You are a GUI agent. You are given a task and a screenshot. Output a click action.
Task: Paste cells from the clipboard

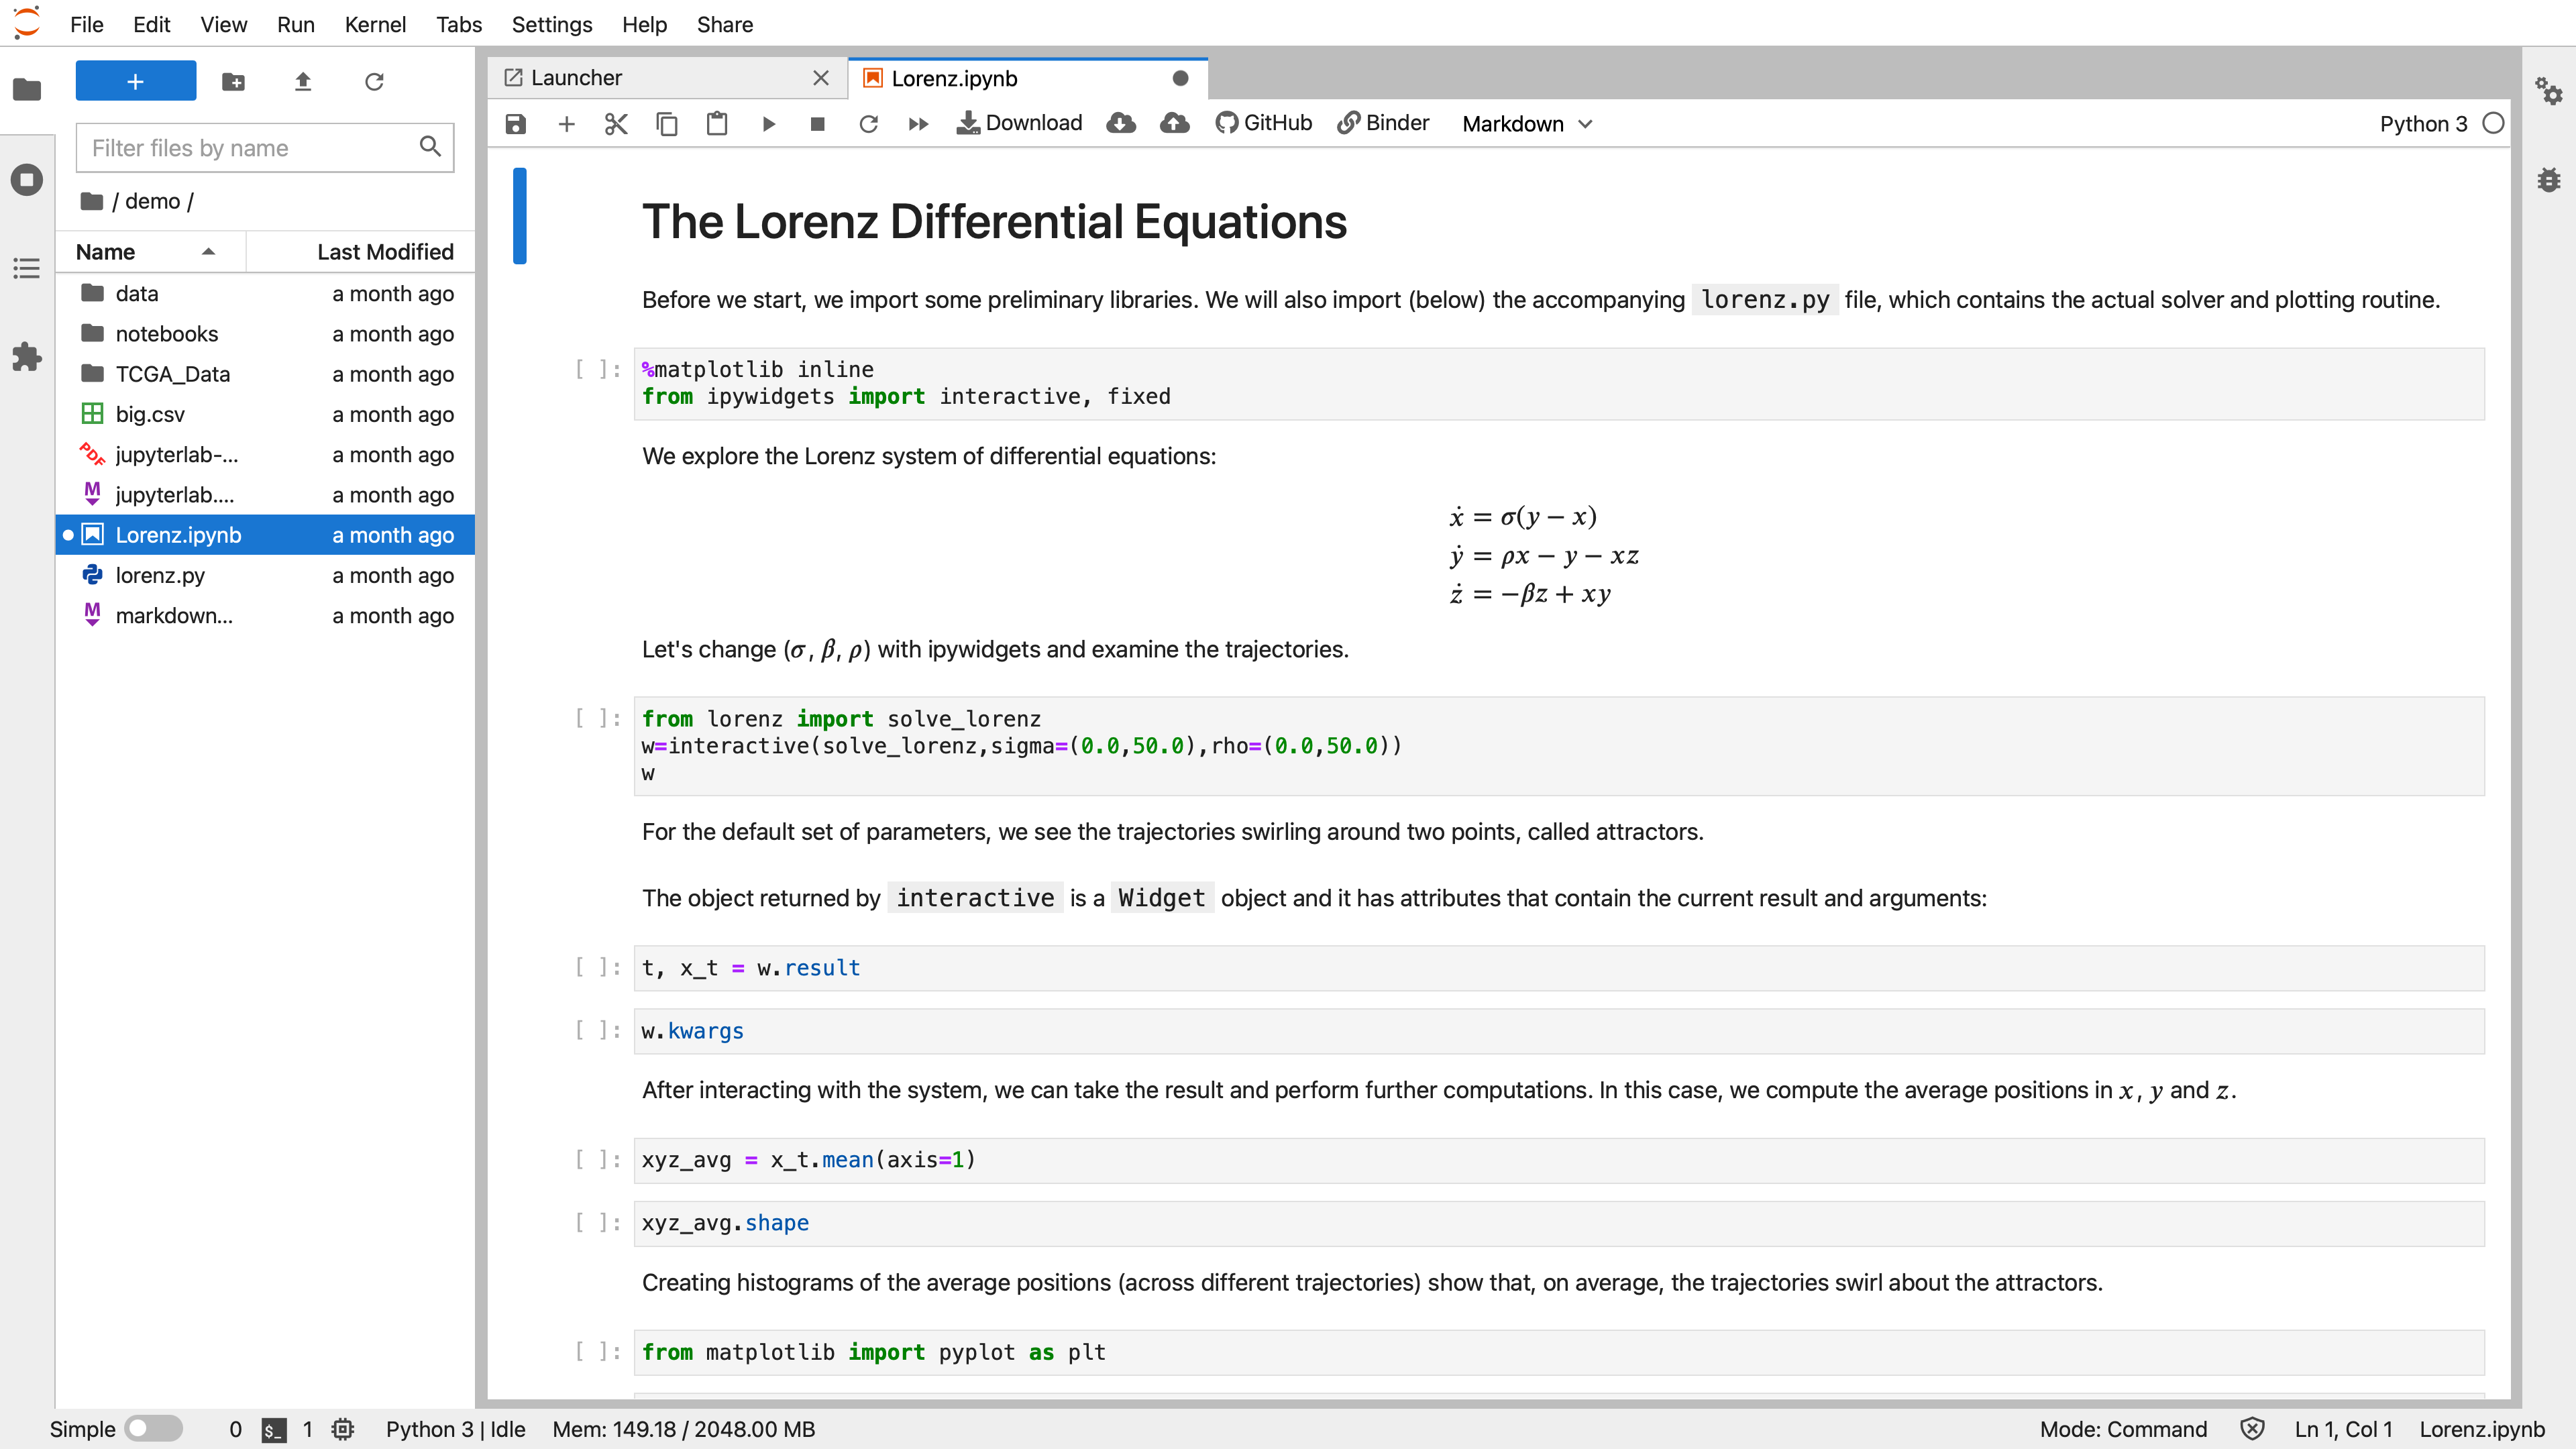click(x=717, y=124)
